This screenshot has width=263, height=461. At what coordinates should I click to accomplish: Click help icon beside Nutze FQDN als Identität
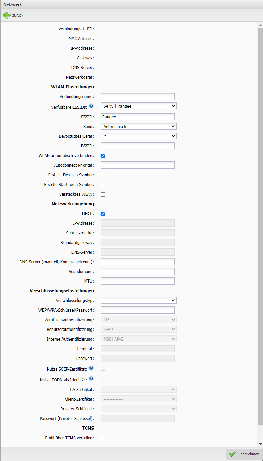click(x=91, y=379)
